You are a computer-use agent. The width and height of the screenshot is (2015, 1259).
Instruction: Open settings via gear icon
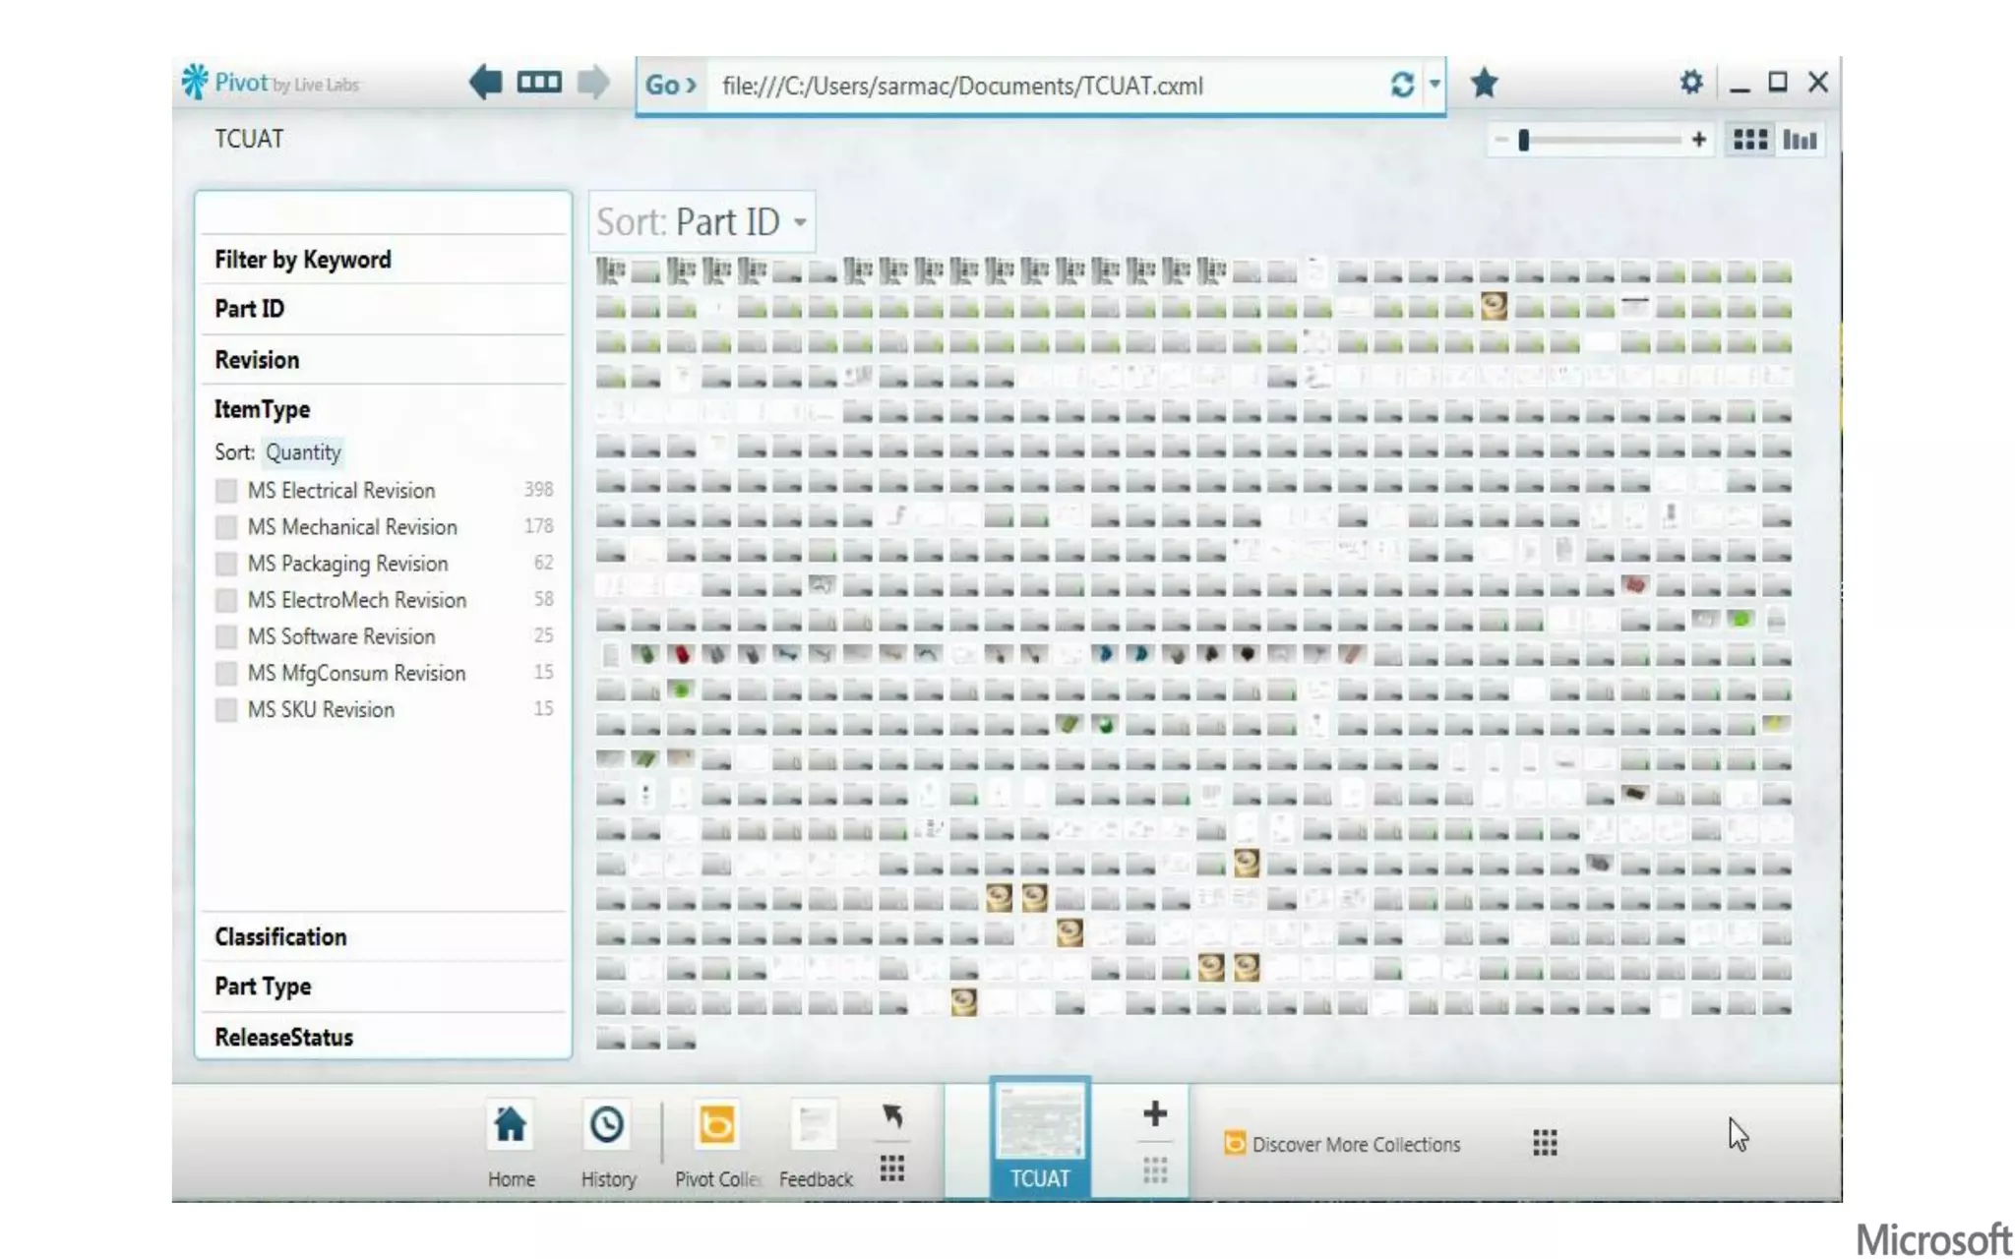pos(1690,83)
